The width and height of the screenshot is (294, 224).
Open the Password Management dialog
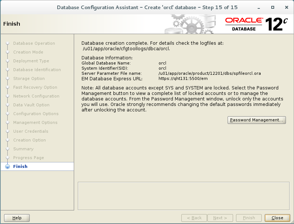pos(257,120)
